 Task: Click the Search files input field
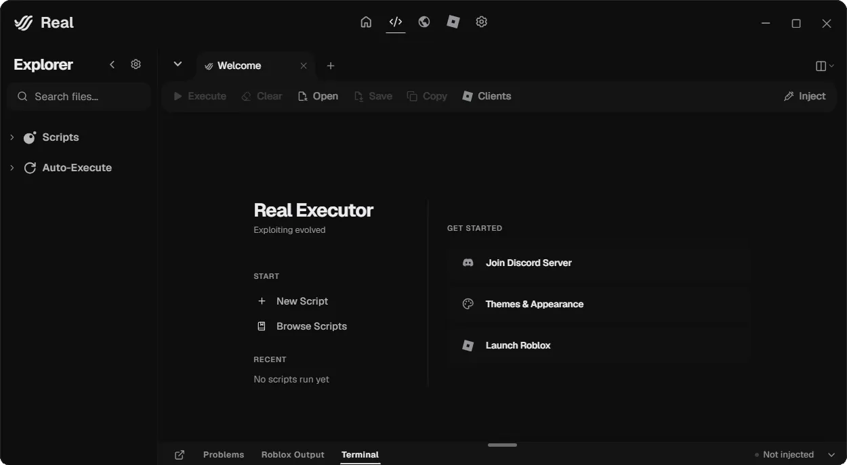(x=79, y=97)
